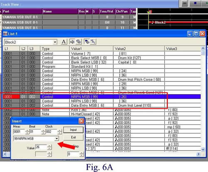
Task: Toggle the Rec cell on channel 9 track
Action: [82, 17]
